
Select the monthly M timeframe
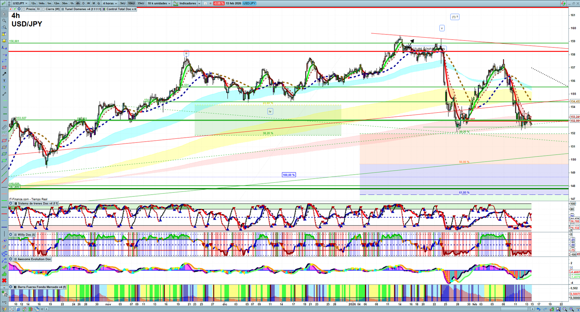(x=94, y=3)
